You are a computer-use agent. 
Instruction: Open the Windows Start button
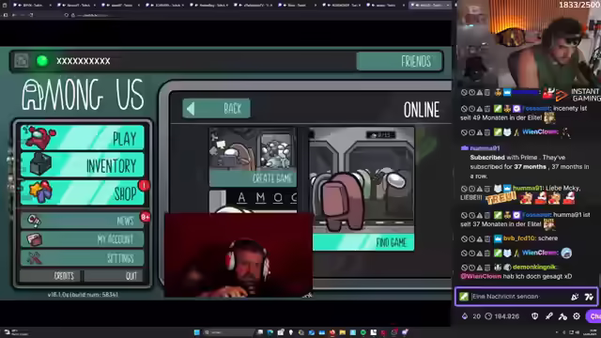coord(197,332)
